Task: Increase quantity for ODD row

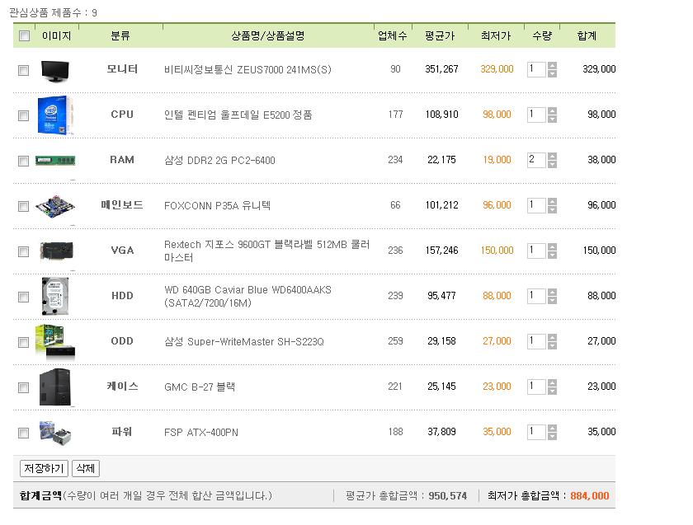Action: click(552, 337)
